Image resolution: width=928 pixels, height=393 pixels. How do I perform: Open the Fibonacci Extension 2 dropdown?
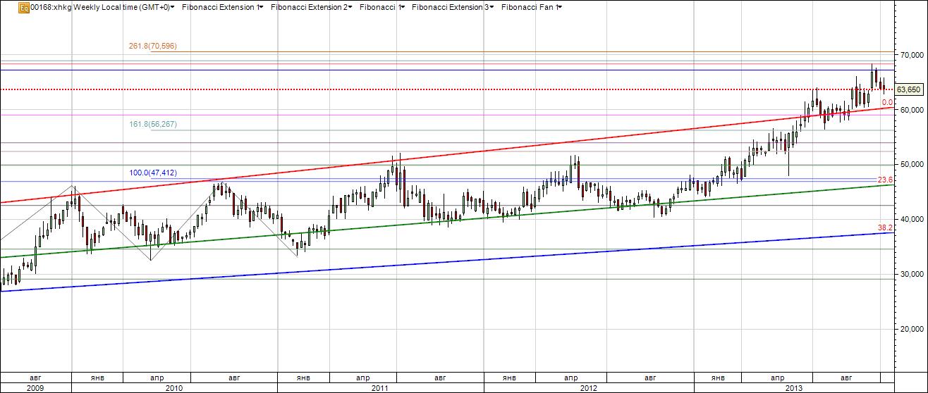click(312, 7)
